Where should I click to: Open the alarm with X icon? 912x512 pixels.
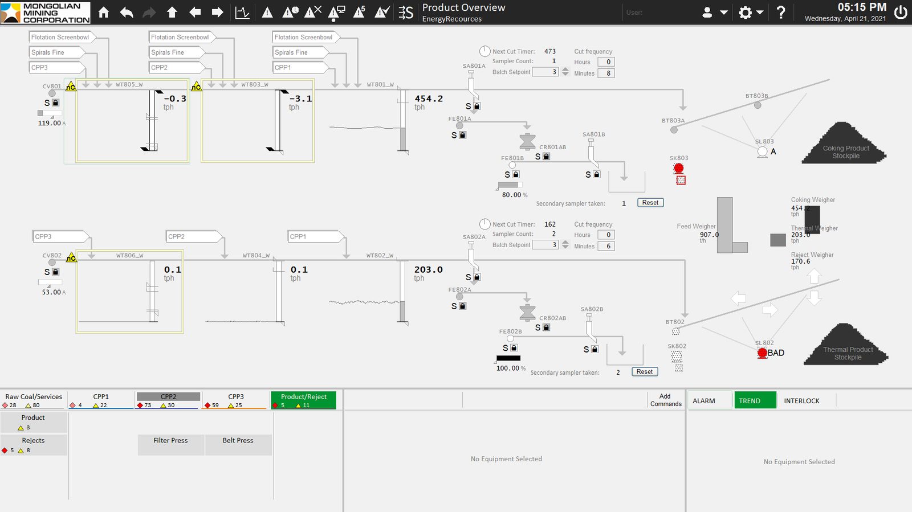[x=313, y=12]
